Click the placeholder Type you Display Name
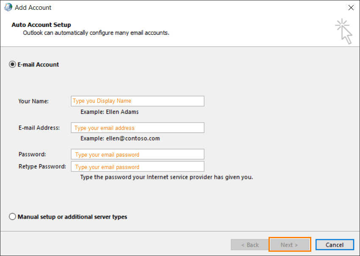Image resolution: width=360 pixels, height=256 pixels. click(x=101, y=101)
